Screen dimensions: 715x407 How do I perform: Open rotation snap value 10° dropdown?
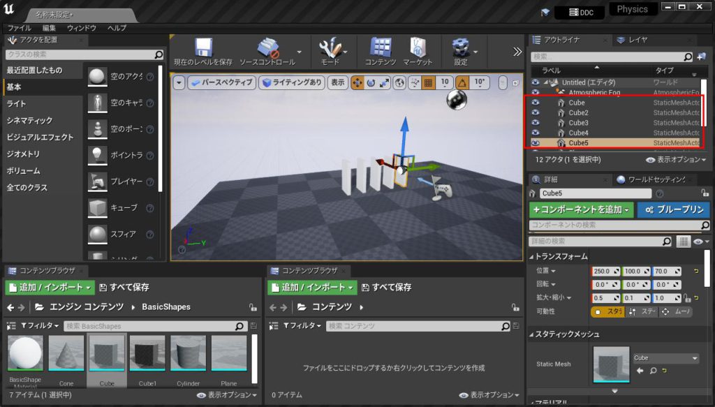[479, 82]
